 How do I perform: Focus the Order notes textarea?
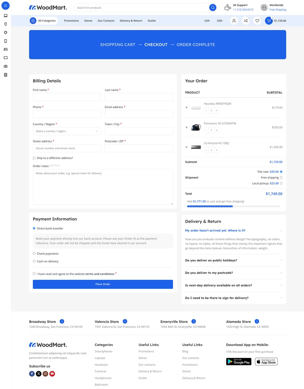click(103, 187)
